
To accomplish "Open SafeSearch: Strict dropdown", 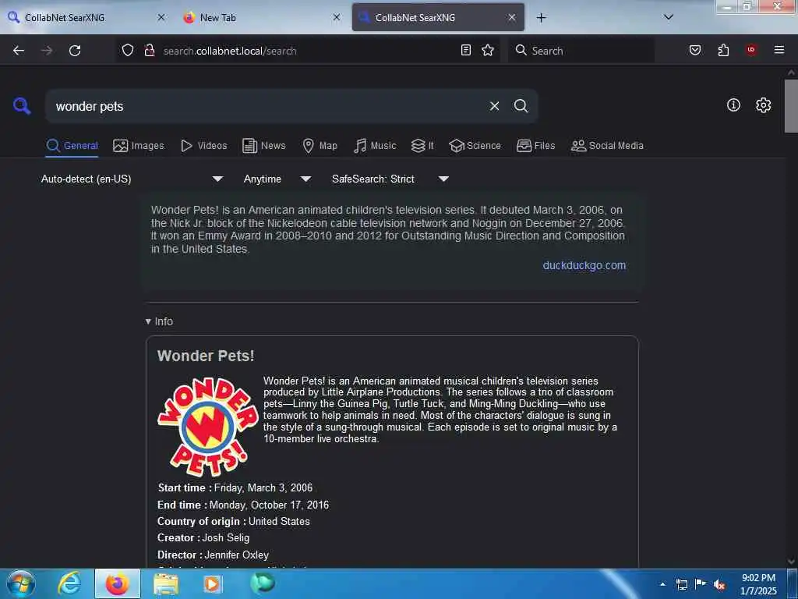I will click(x=390, y=179).
